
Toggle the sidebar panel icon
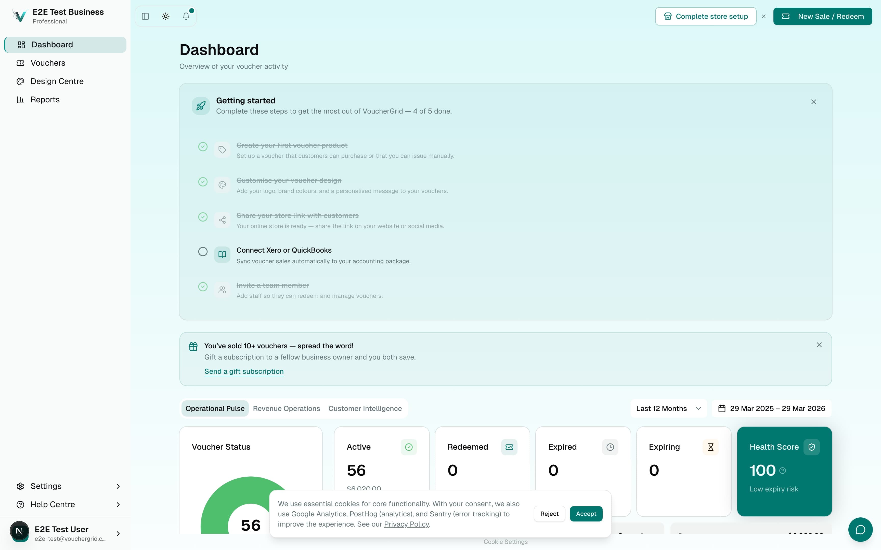coord(145,16)
